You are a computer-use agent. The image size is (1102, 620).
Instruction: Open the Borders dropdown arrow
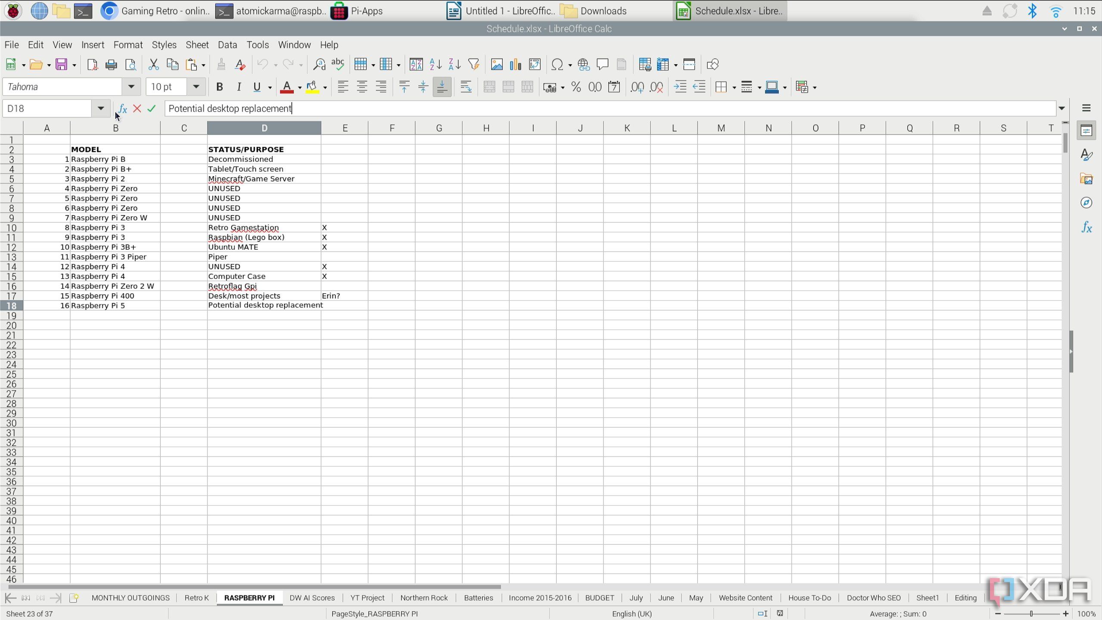point(734,88)
